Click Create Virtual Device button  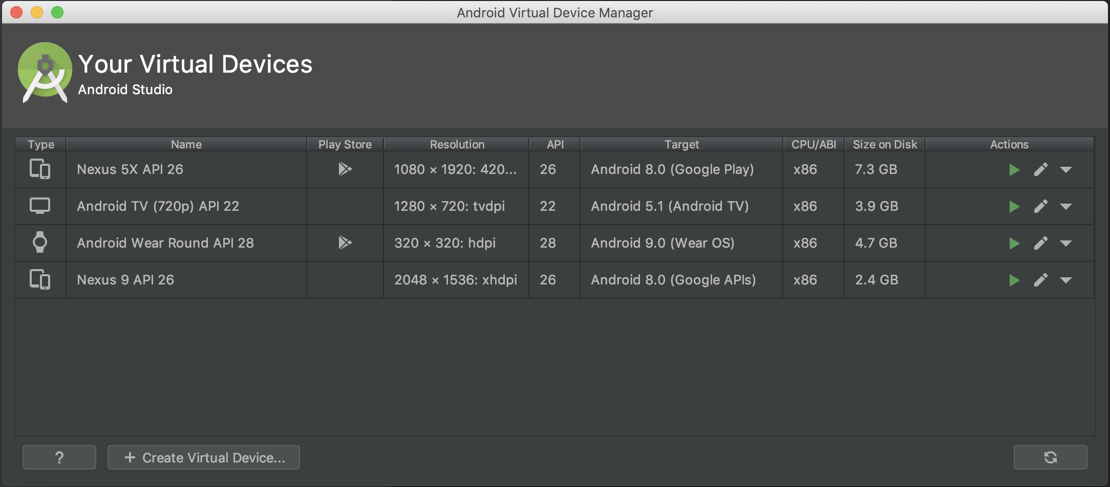[204, 457]
